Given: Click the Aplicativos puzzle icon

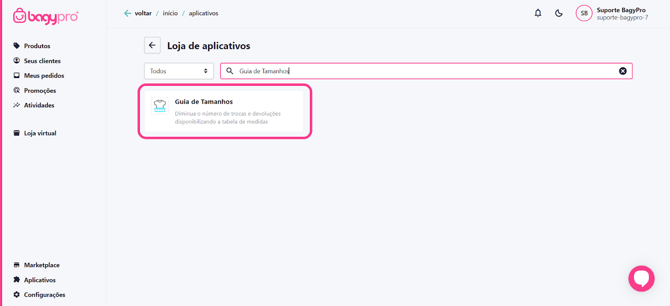Looking at the screenshot, I should click(17, 280).
